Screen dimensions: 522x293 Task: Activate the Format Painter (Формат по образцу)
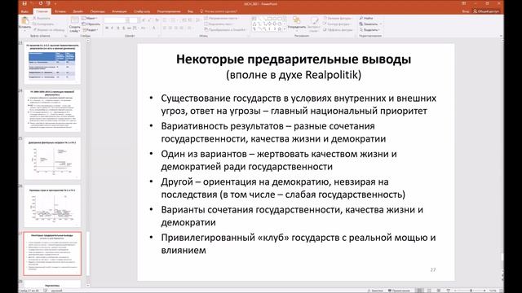49,30
